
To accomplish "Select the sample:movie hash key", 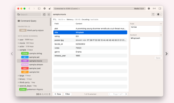I will [32, 61].
